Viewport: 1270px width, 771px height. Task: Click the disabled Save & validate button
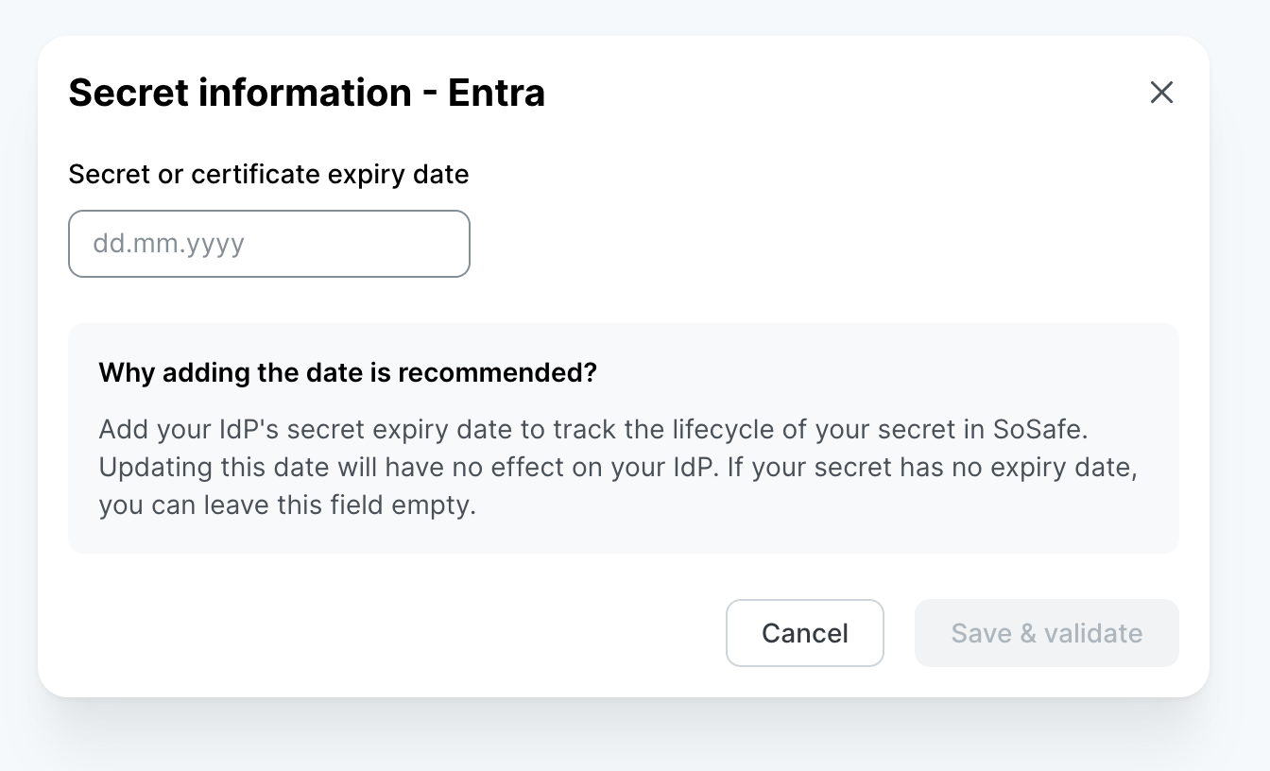(1046, 633)
